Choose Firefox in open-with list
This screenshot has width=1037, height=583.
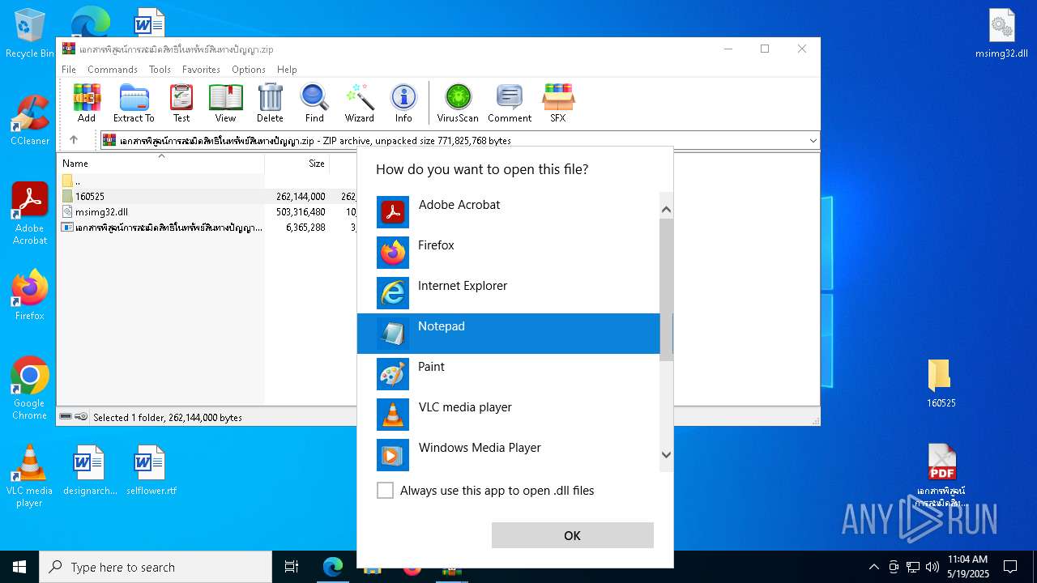click(509, 253)
